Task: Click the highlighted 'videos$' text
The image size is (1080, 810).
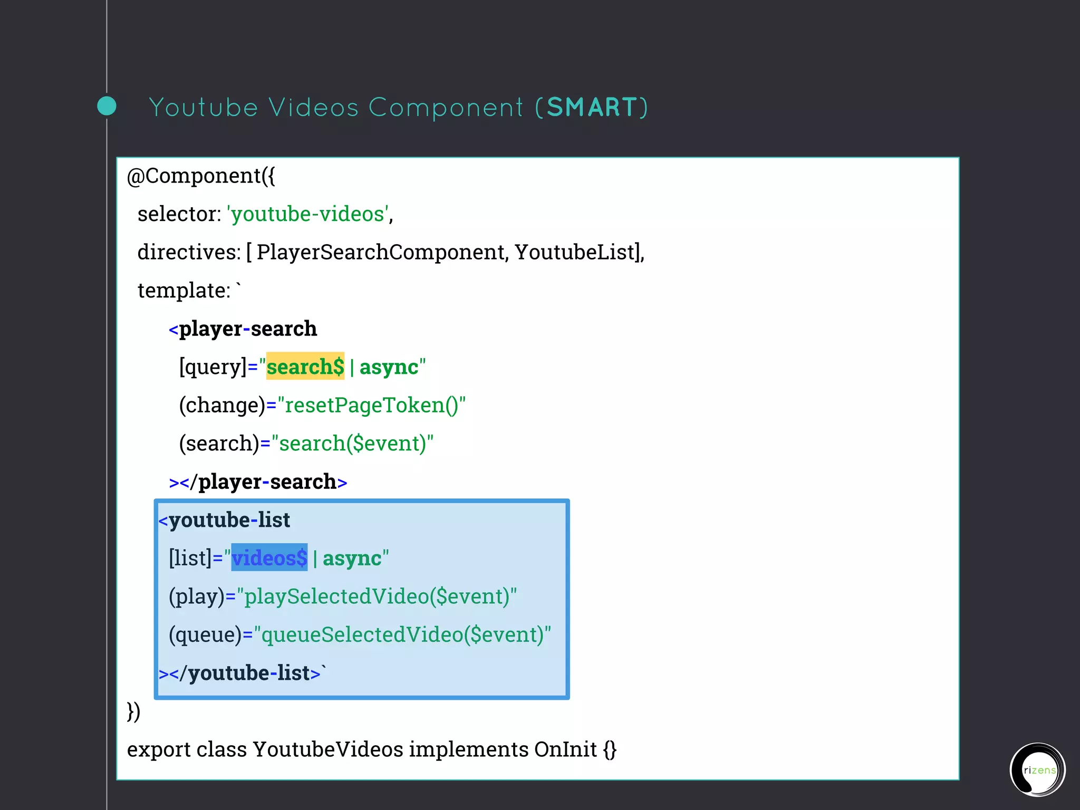Action: coord(269,557)
